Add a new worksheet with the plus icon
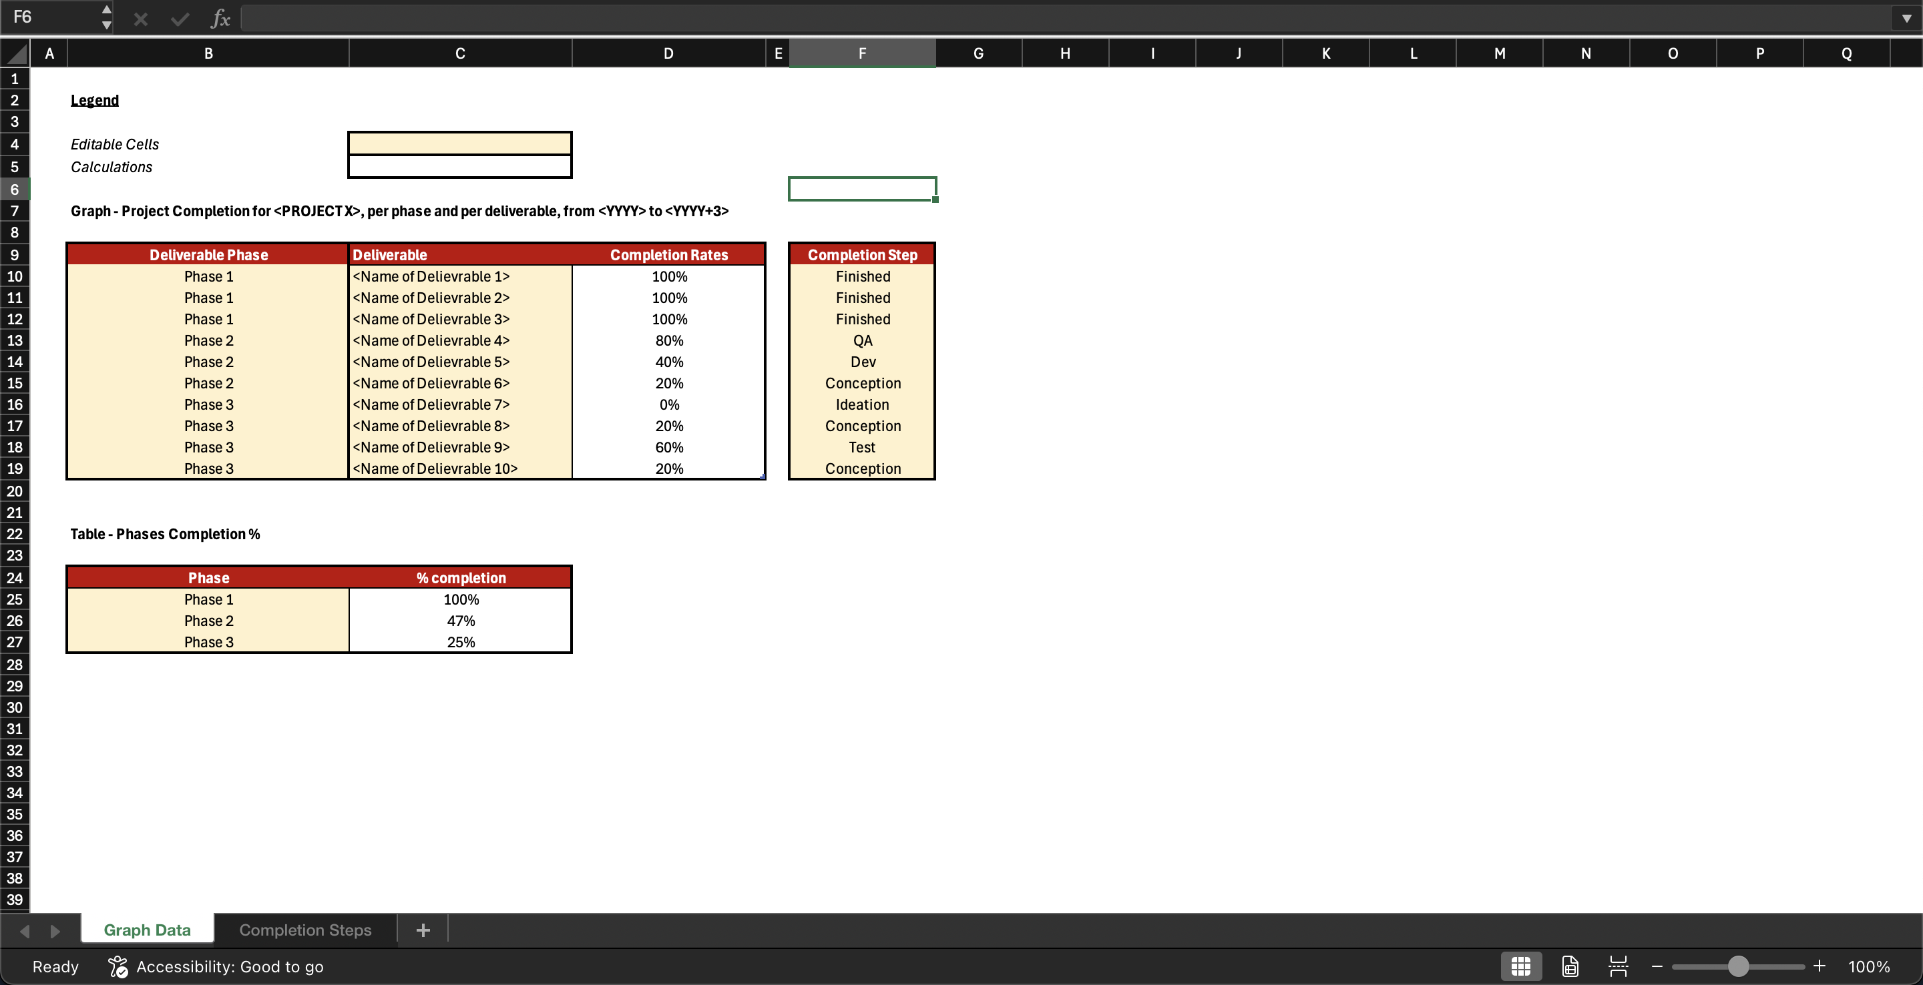 click(x=423, y=930)
